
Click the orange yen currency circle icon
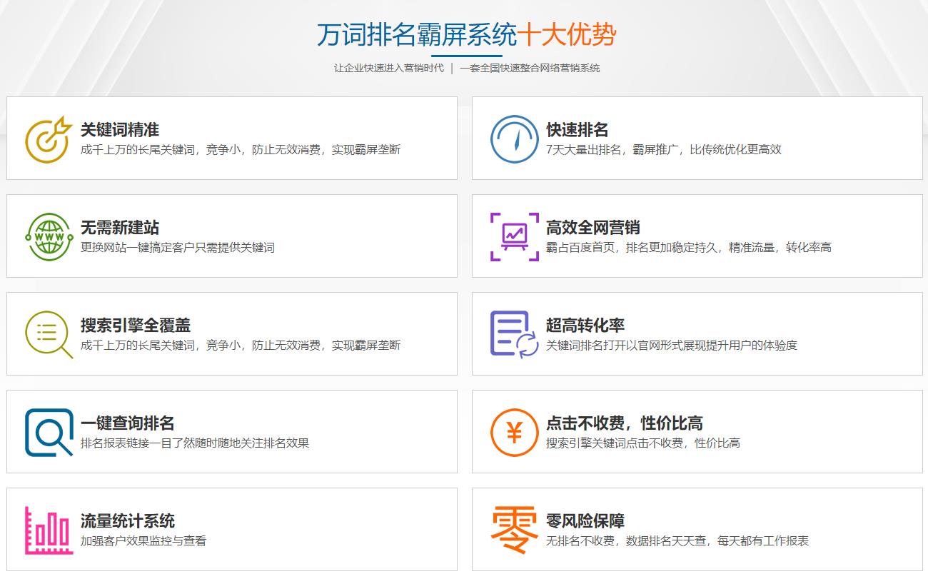pos(514,432)
